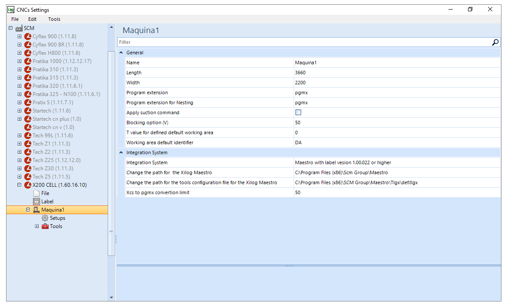Click the File document icon in tree
Image resolution: width=508 pixels, height=308 pixels.
[x=37, y=193]
